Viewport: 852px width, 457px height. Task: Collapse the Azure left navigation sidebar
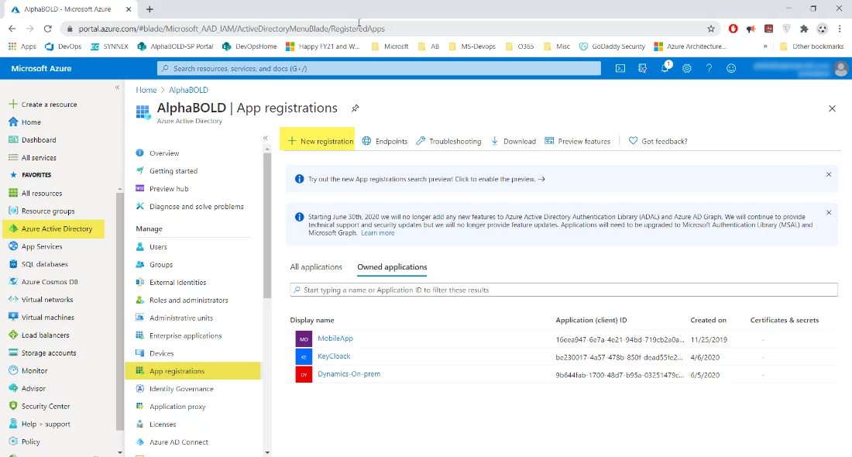click(118, 88)
